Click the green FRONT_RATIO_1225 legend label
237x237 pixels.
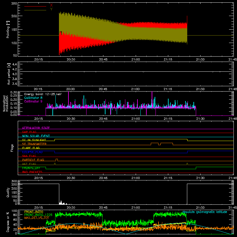click(x=38, y=215)
